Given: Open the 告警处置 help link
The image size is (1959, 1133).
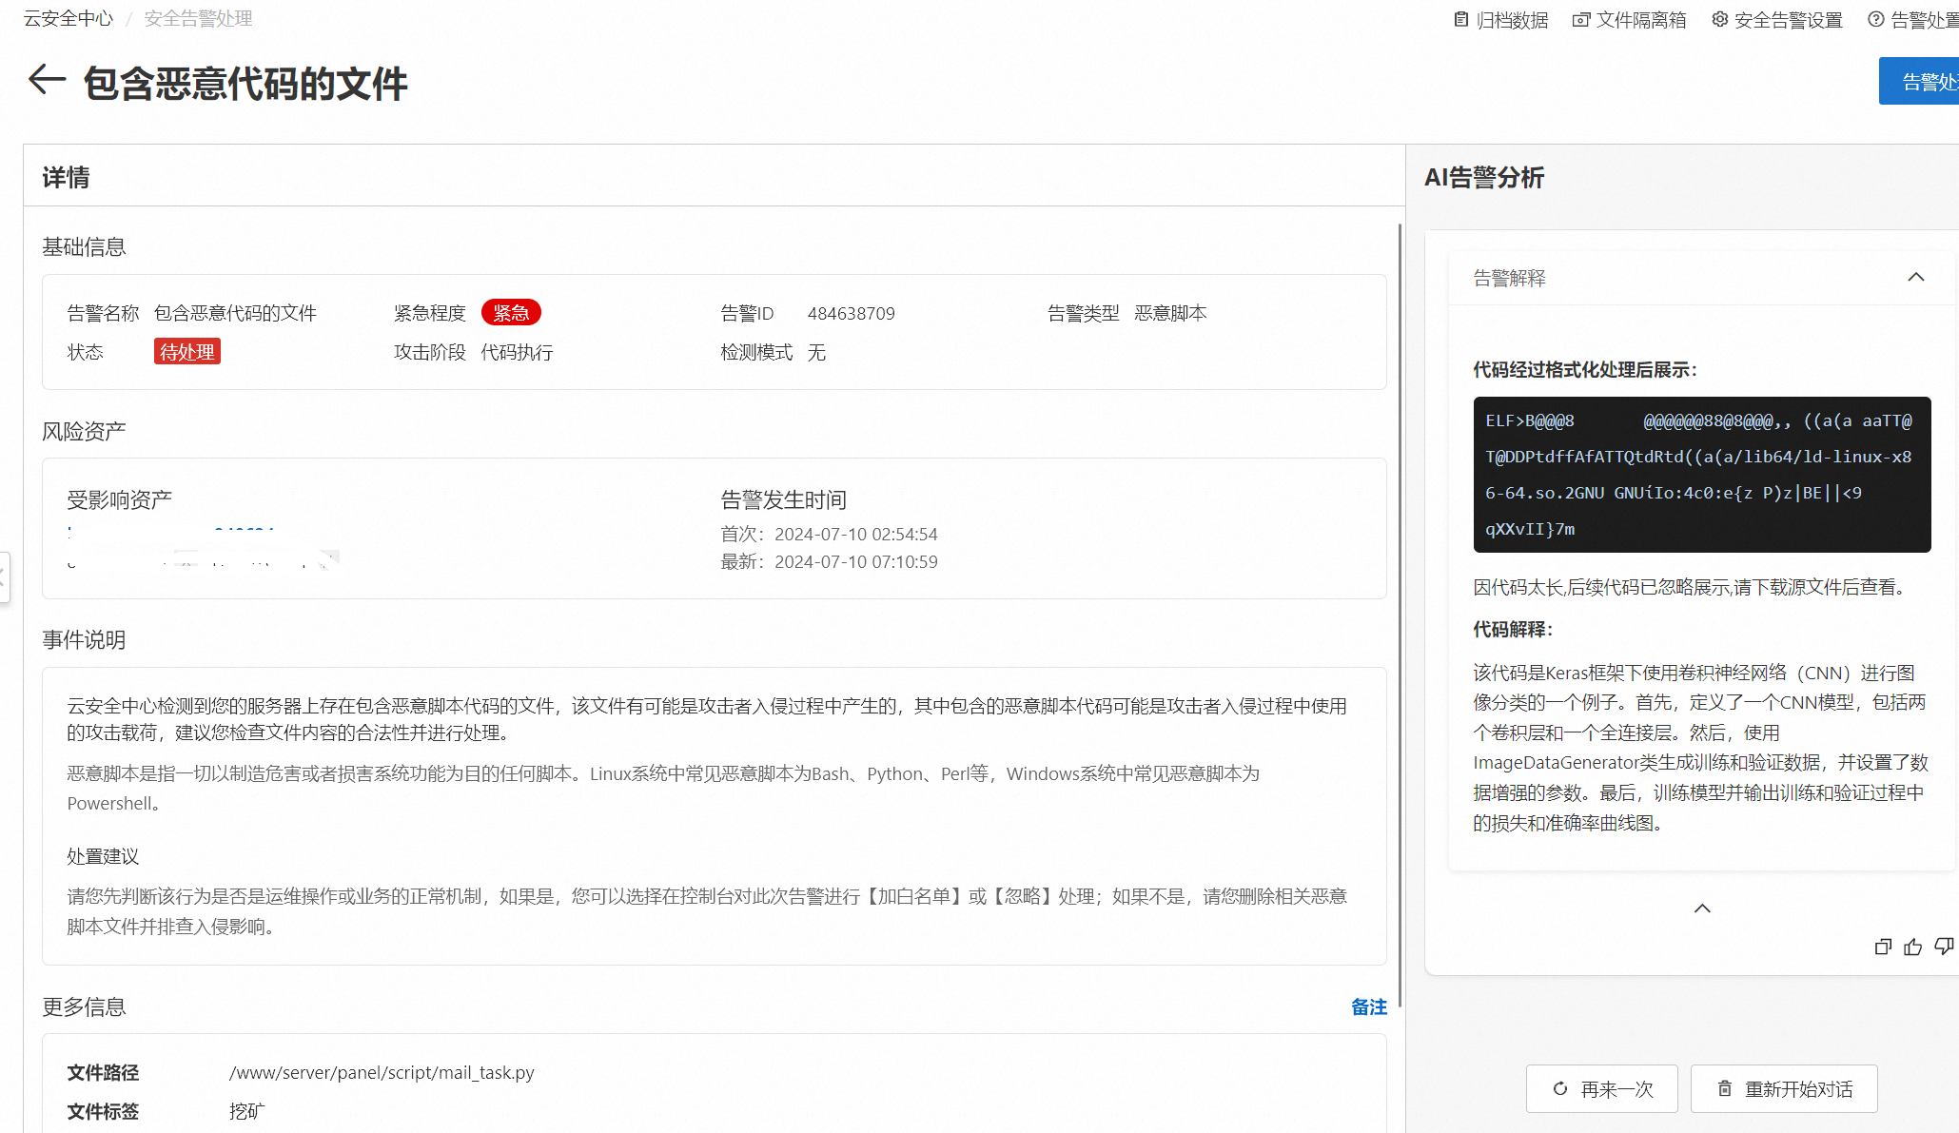Looking at the screenshot, I should (1913, 20).
